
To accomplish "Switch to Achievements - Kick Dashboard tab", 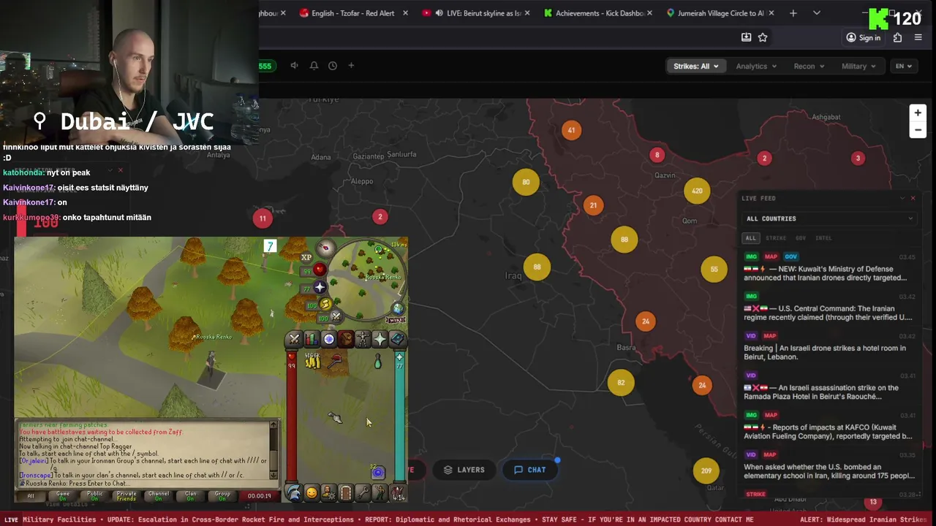I will [x=598, y=13].
